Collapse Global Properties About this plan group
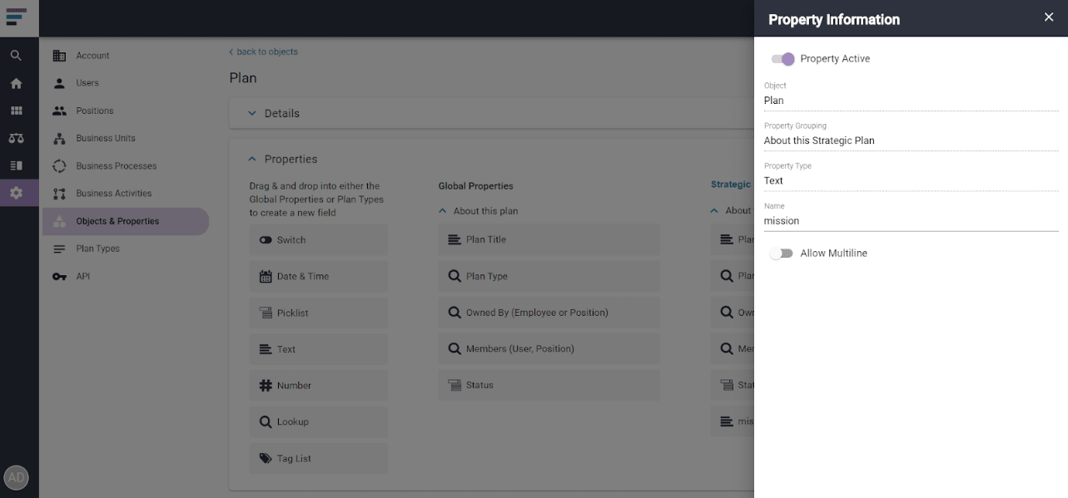Image resolution: width=1068 pixels, height=498 pixels. click(x=443, y=211)
